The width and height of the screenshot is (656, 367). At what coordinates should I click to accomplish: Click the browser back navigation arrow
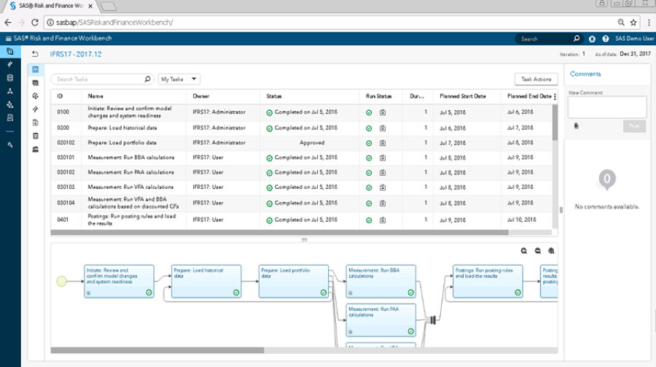click(8, 23)
